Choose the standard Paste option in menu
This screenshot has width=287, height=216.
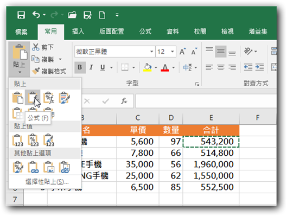click(17, 97)
